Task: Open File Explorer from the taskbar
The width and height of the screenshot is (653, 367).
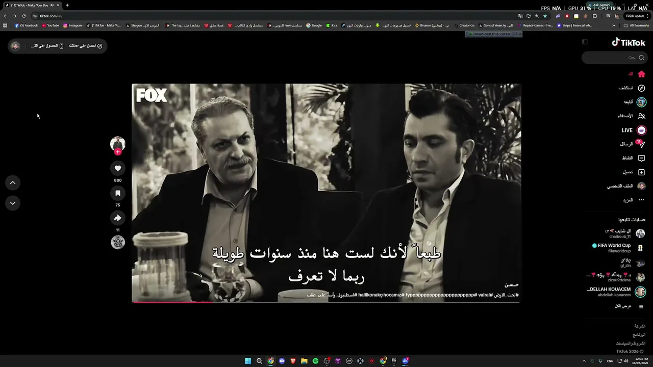Action: click(x=304, y=361)
